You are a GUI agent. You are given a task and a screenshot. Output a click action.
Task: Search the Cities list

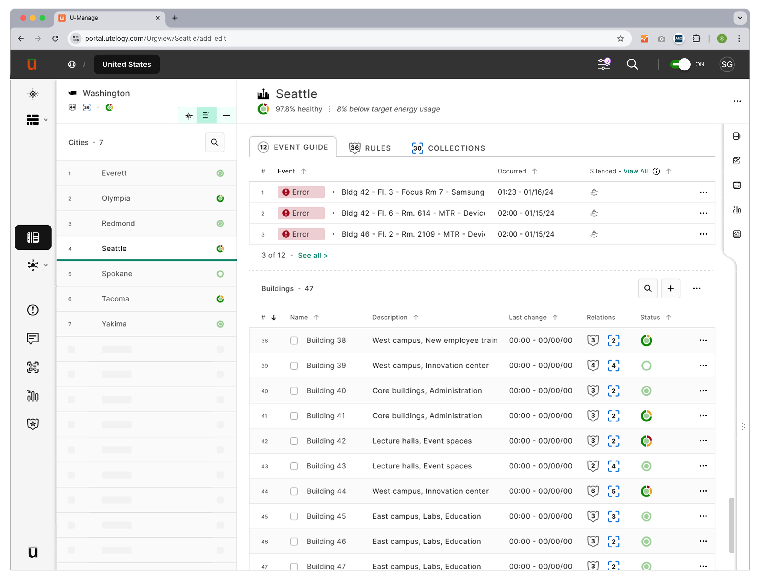tap(215, 142)
